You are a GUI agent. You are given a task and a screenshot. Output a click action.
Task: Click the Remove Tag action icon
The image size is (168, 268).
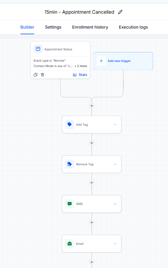pos(70,164)
